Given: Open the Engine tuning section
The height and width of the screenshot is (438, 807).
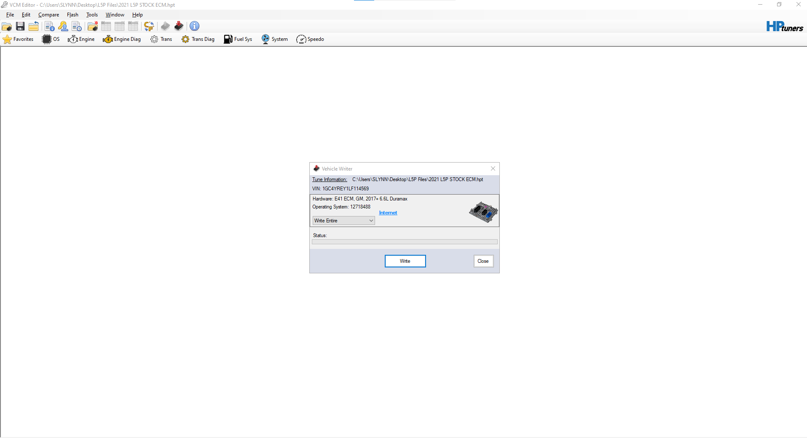Looking at the screenshot, I should (81, 39).
